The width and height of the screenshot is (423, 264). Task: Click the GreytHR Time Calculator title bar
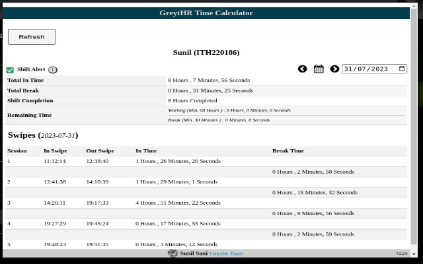point(206,13)
